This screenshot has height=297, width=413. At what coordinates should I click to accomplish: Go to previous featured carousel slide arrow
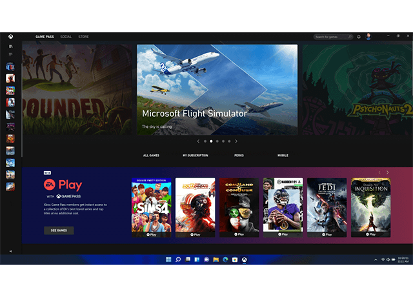click(x=198, y=141)
